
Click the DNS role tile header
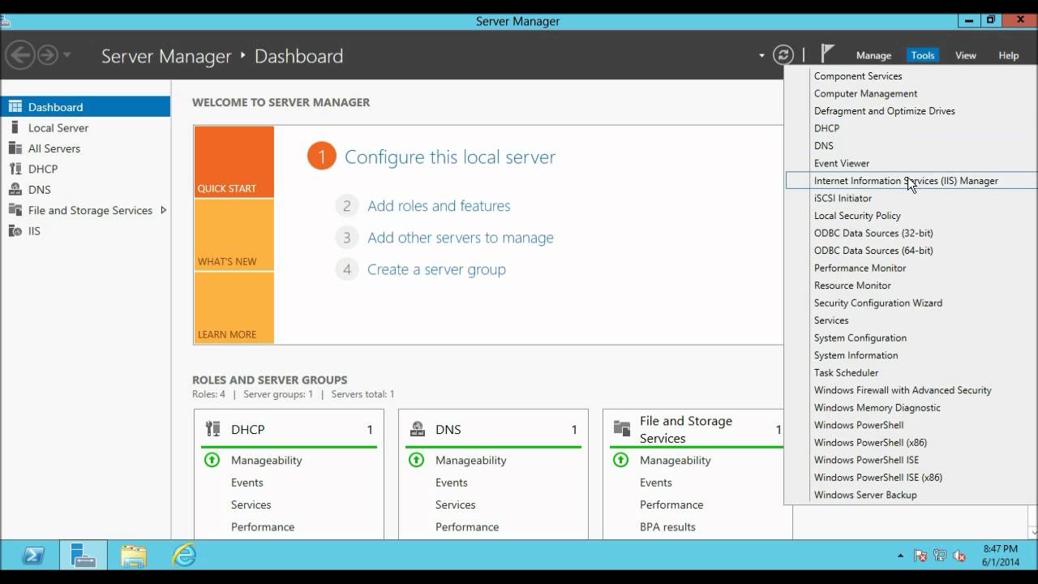point(493,429)
